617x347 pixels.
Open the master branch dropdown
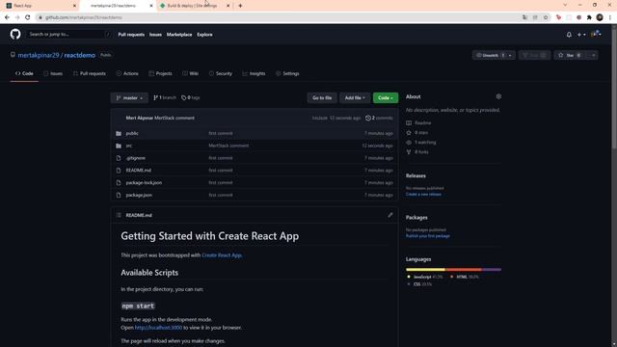click(129, 97)
